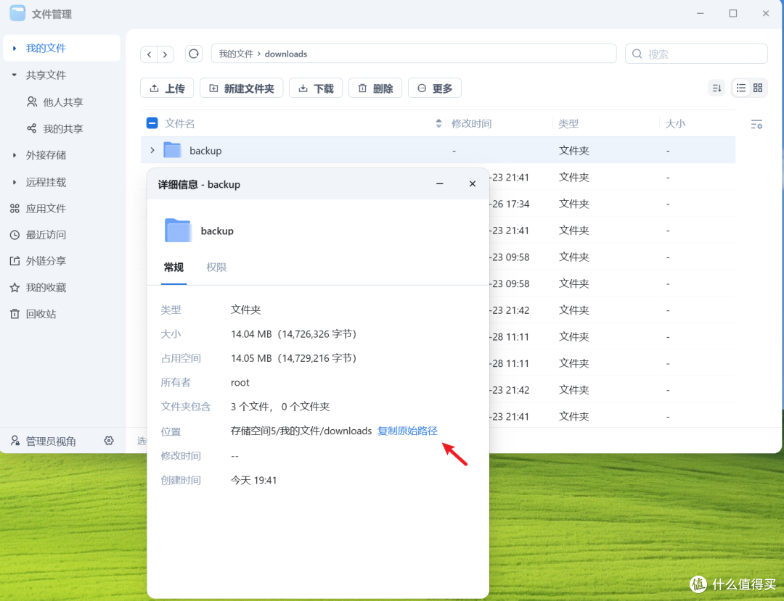Expand 我的文件 in the sidebar
The image size is (784, 601).
pyautogui.click(x=15, y=49)
